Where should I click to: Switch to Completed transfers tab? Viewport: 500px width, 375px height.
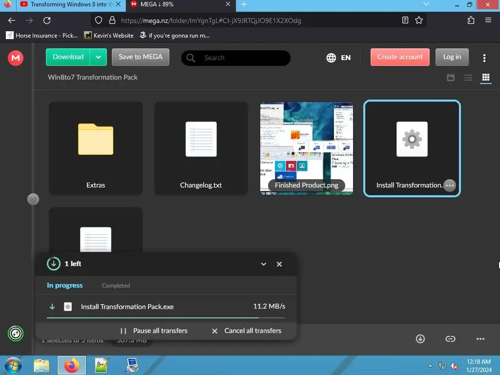(x=116, y=285)
